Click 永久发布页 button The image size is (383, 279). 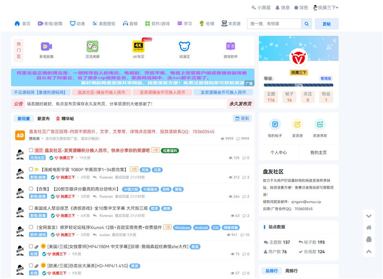[x=240, y=104]
